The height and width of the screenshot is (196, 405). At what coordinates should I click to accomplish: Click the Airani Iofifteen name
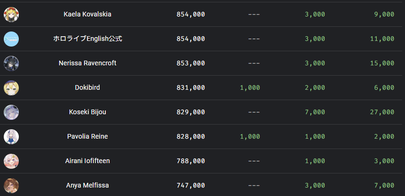tap(87, 161)
